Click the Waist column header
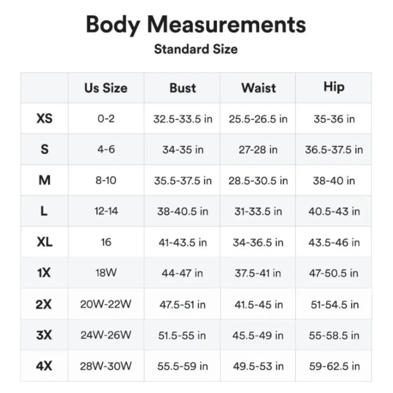 click(259, 88)
